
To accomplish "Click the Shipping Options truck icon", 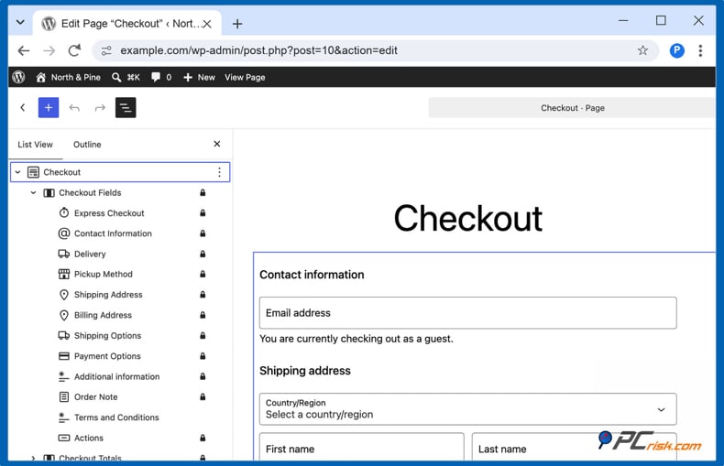I will coord(64,335).
